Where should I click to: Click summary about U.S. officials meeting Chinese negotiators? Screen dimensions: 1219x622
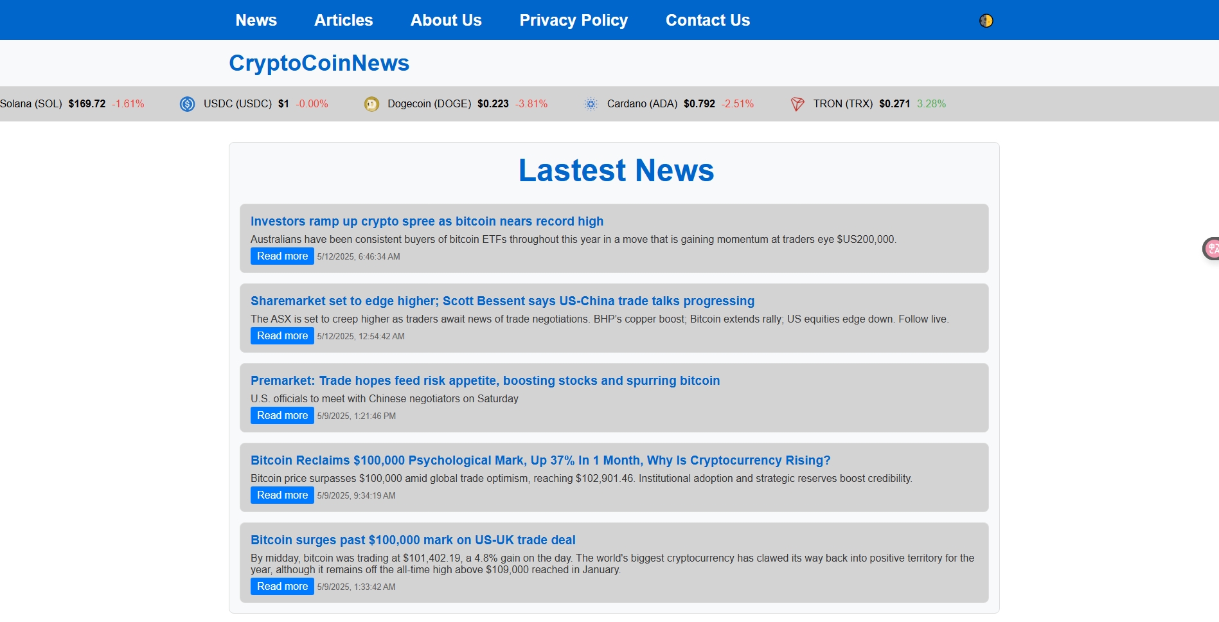(384, 398)
